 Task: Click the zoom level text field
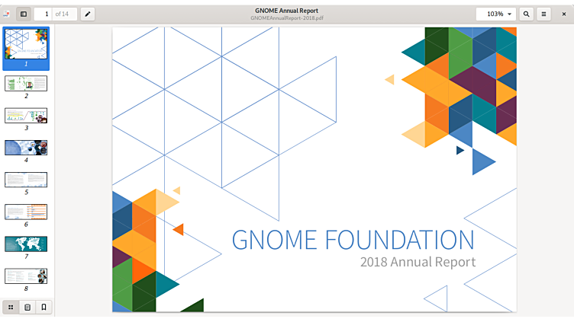495,14
